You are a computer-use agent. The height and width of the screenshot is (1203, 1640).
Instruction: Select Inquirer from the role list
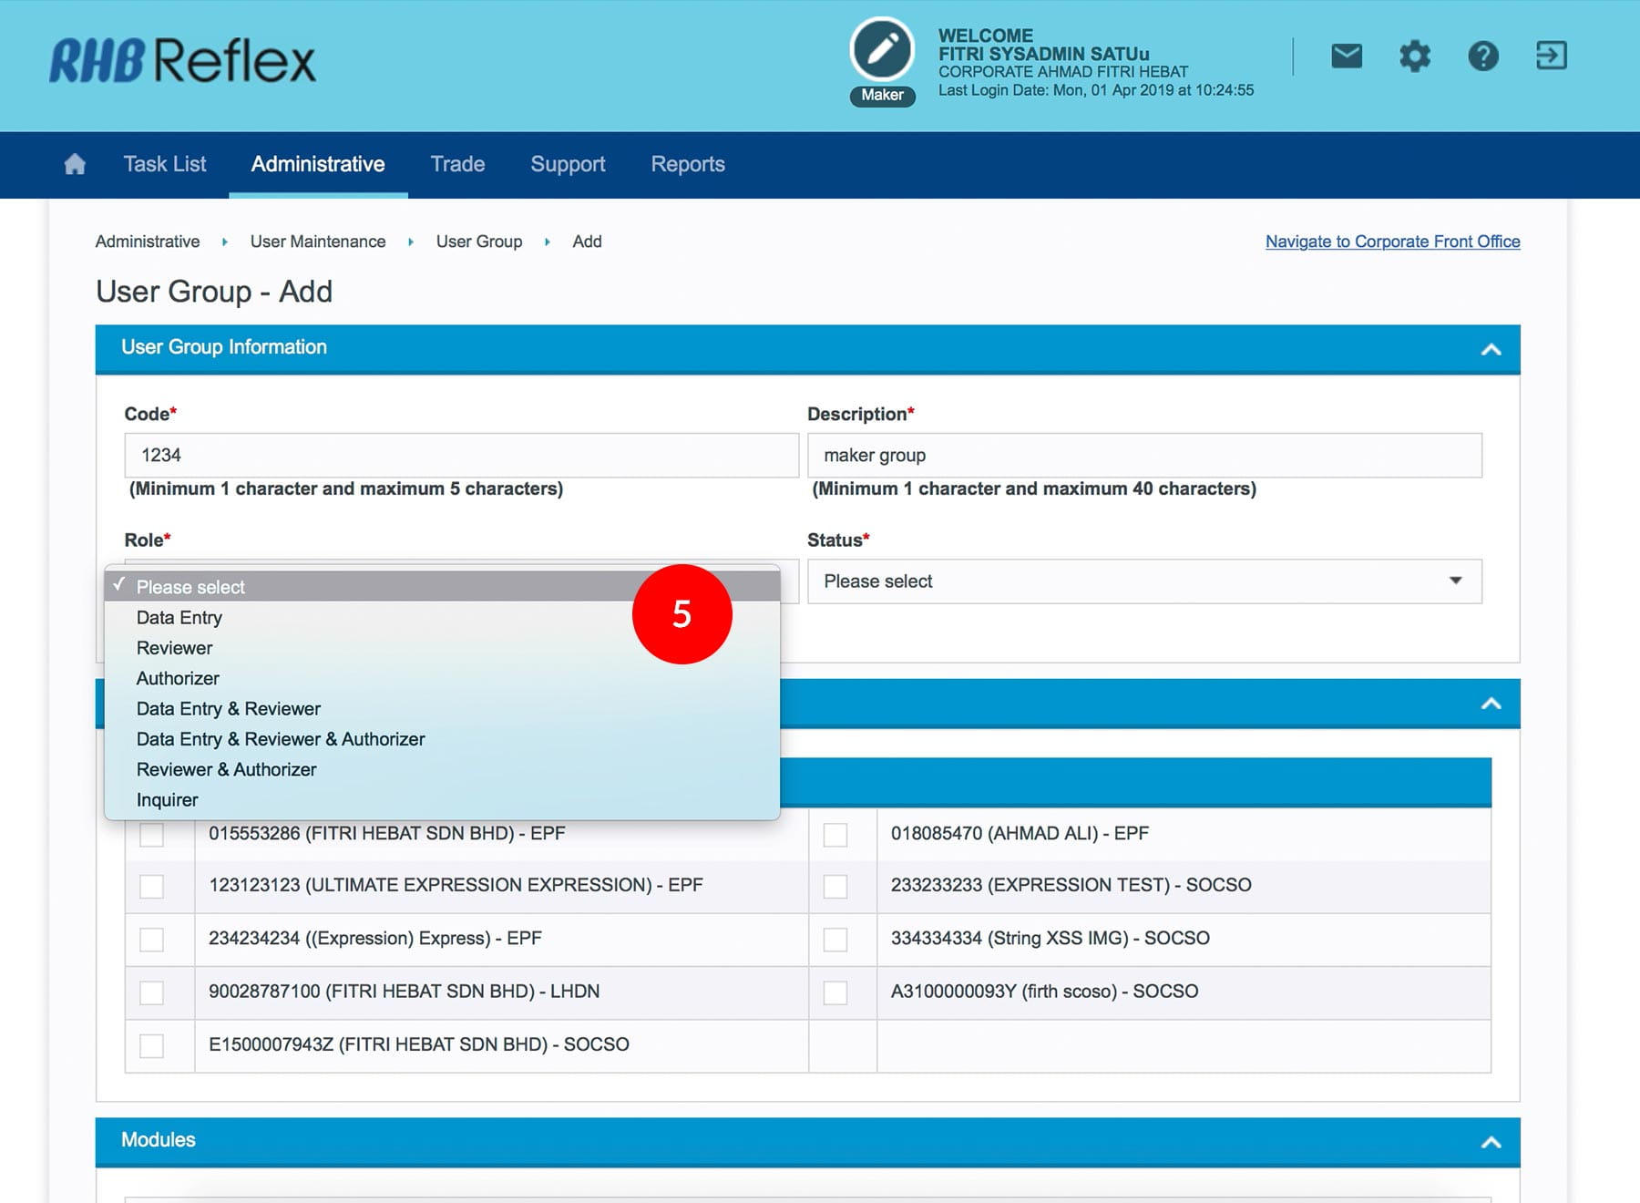click(x=167, y=800)
